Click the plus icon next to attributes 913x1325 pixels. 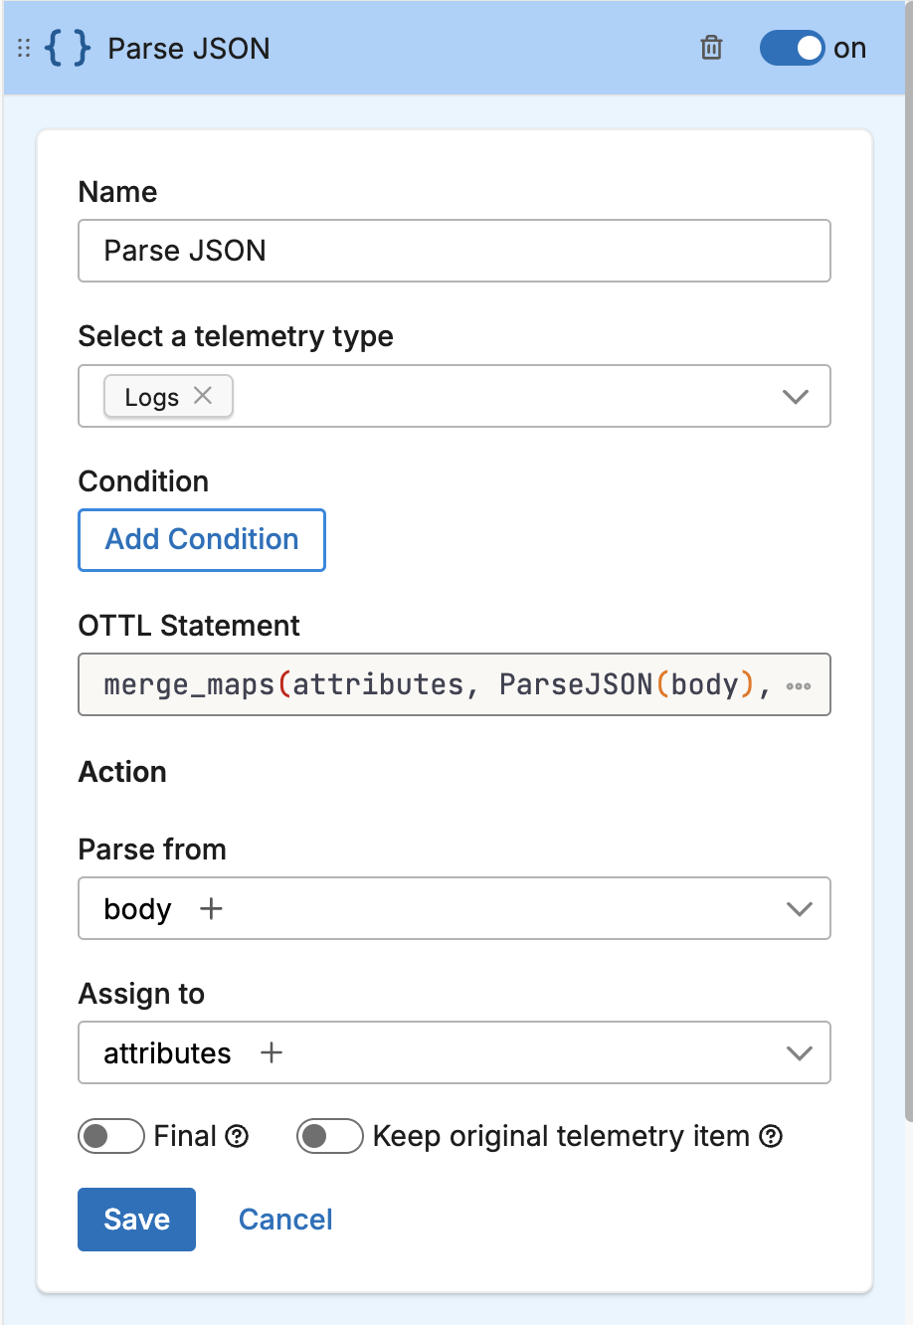(x=272, y=1052)
